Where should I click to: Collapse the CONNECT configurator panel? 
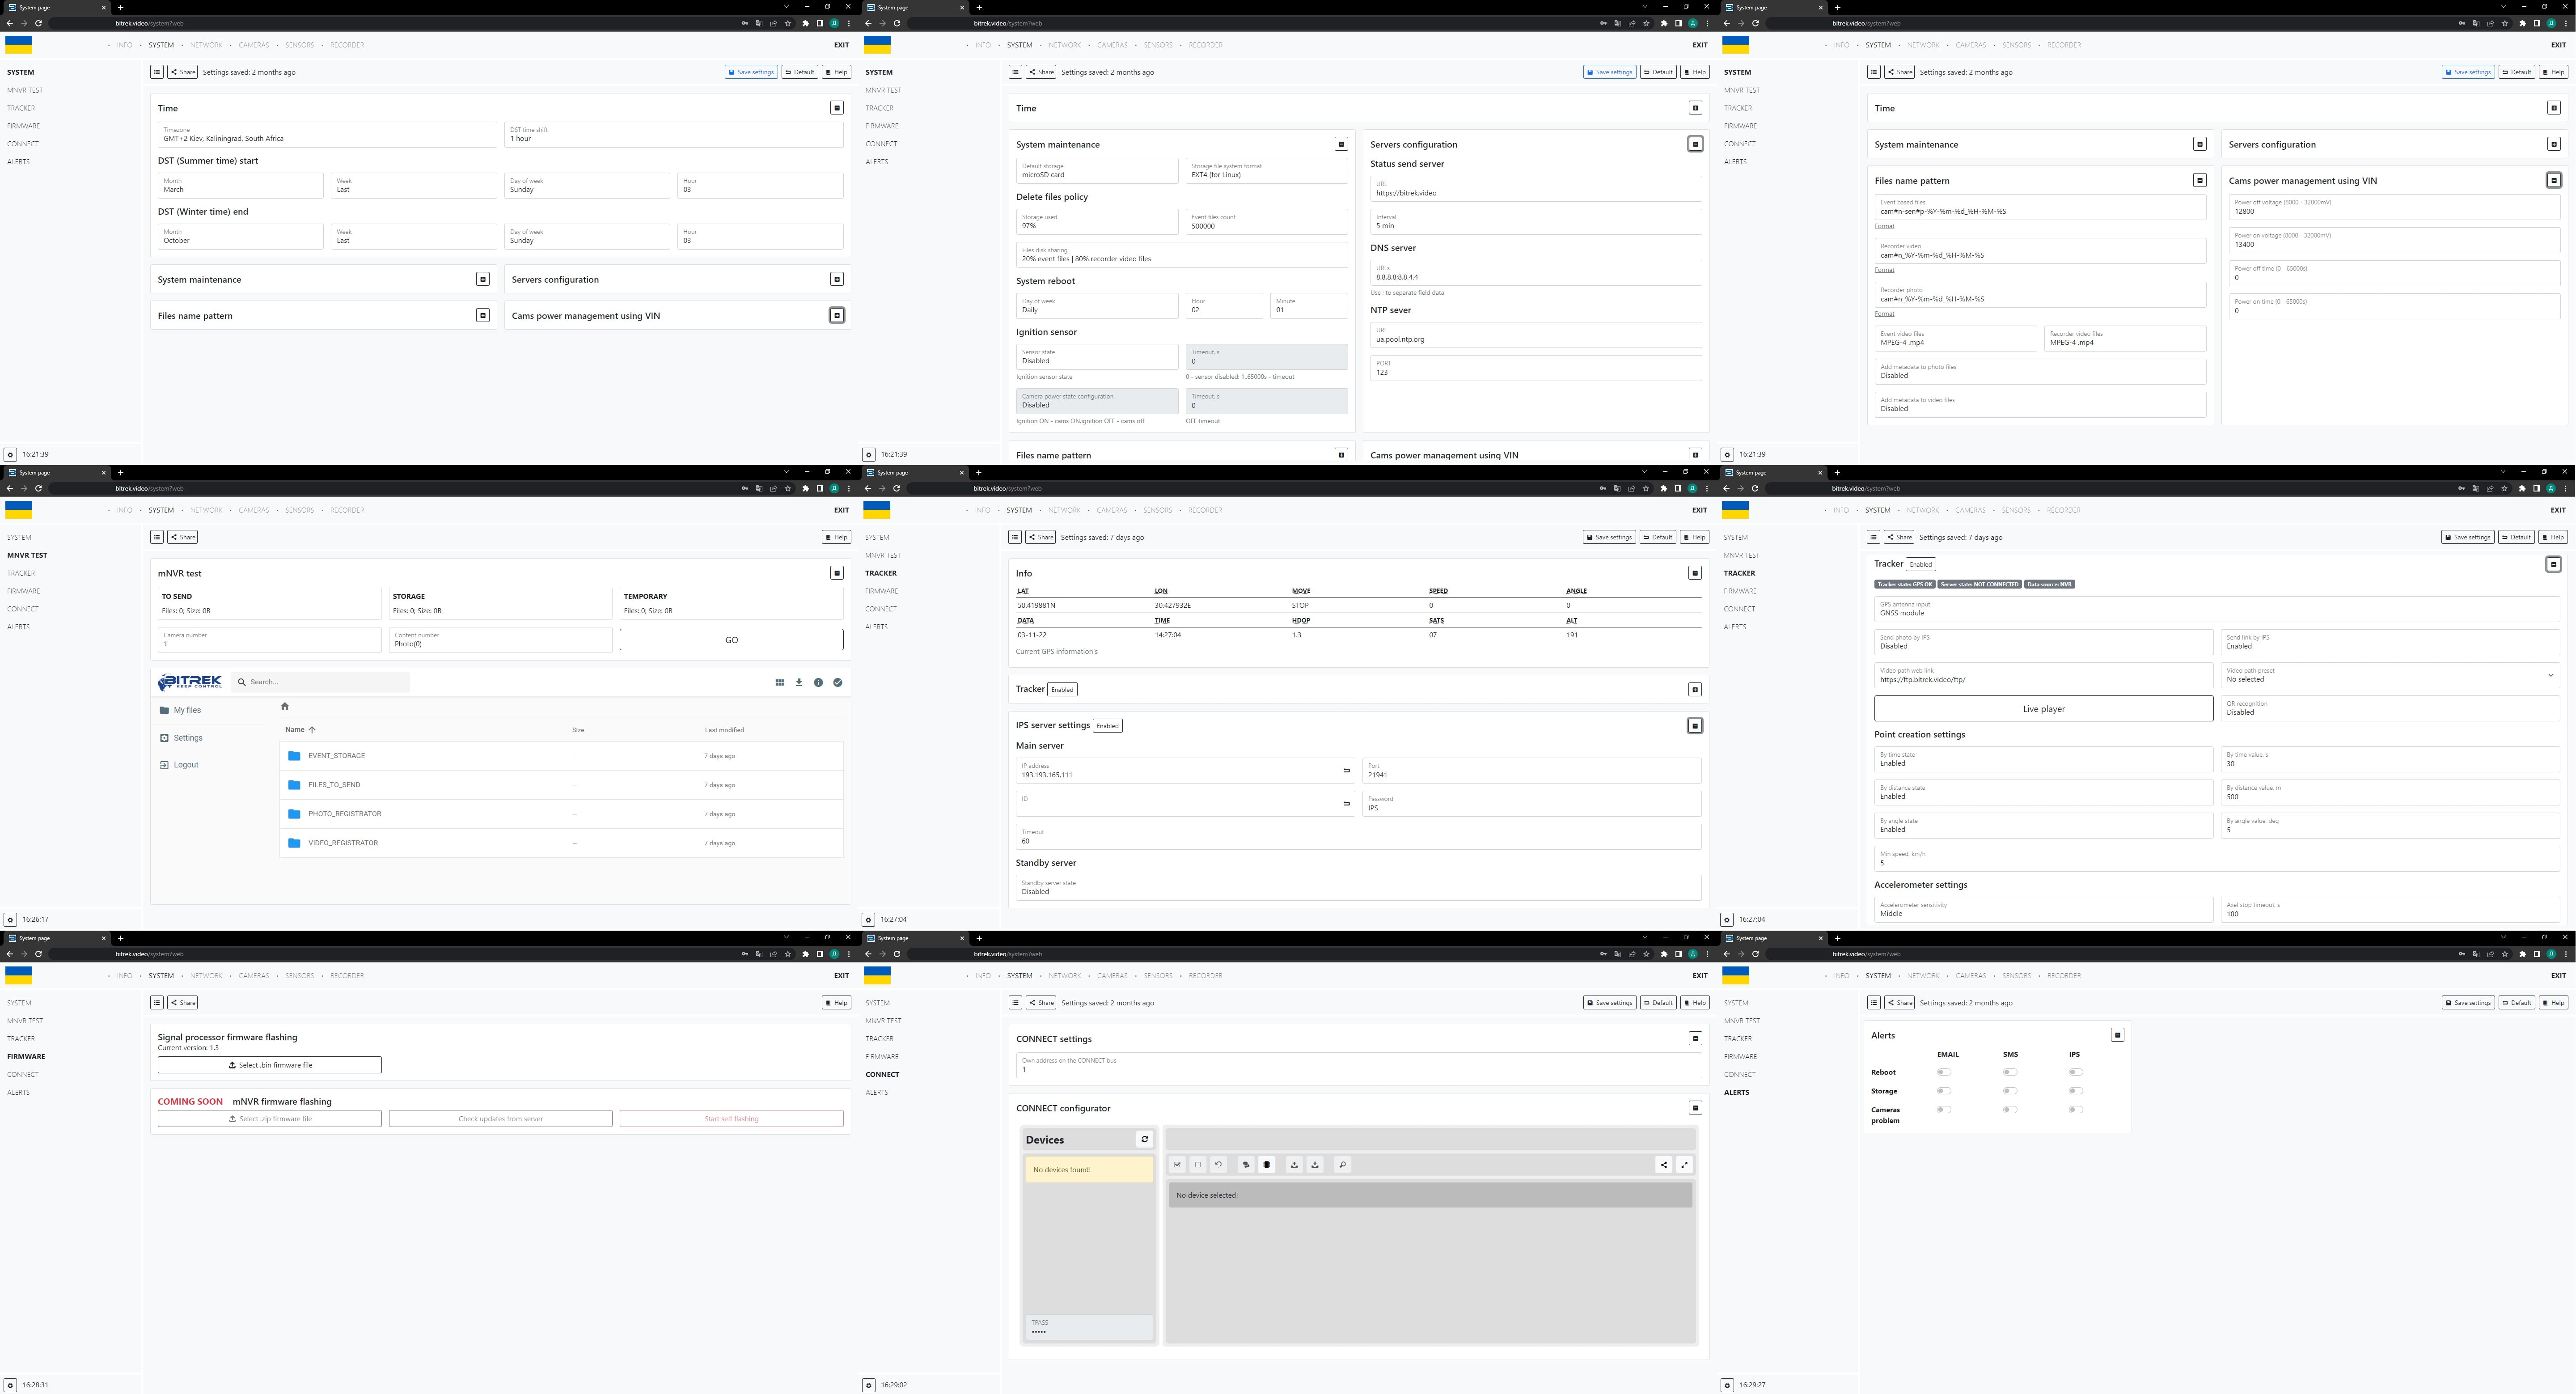(x=1695, y=1108)
